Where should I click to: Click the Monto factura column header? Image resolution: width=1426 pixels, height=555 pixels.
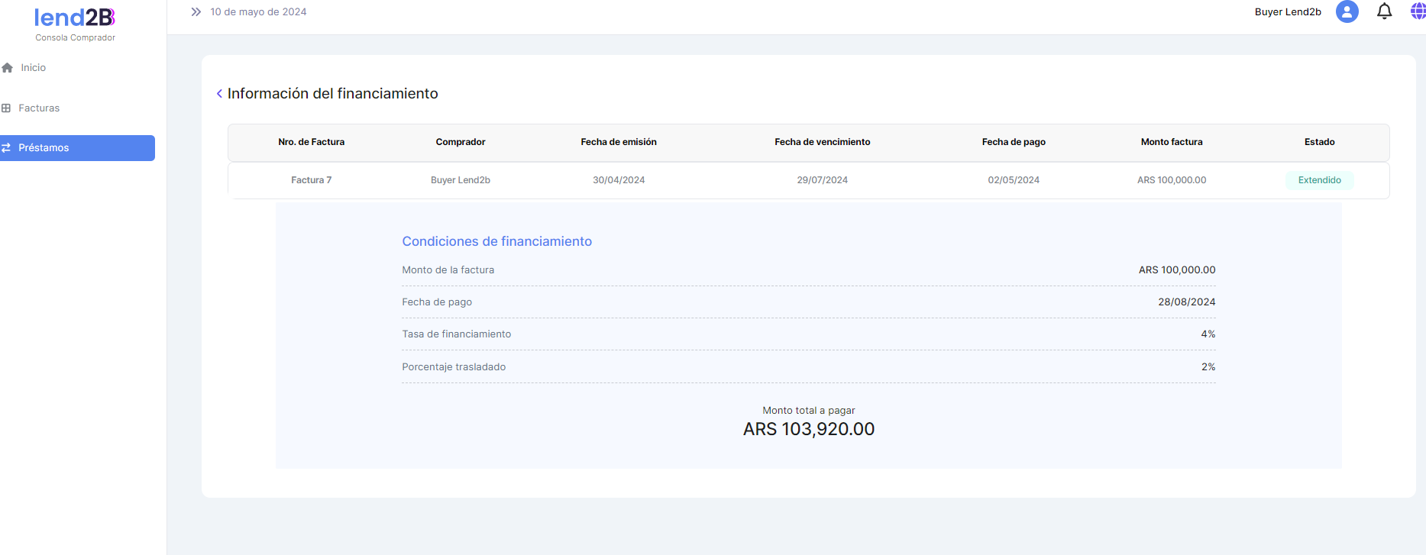point(1171,142)
